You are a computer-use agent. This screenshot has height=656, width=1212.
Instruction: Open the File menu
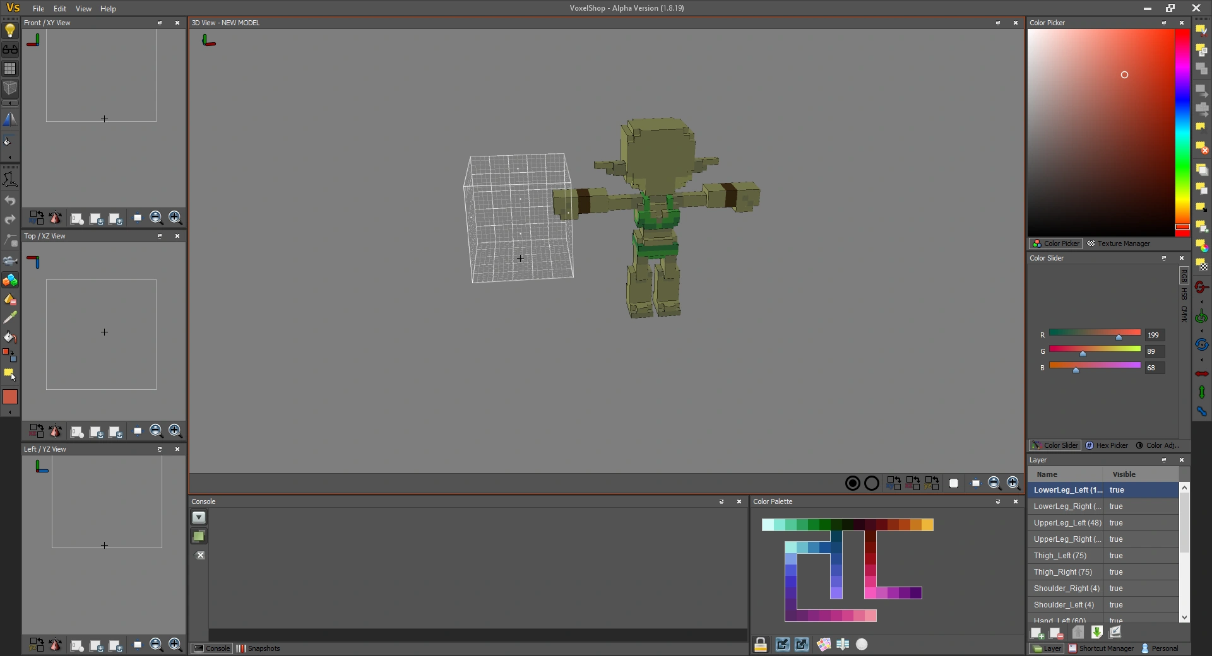39,9
